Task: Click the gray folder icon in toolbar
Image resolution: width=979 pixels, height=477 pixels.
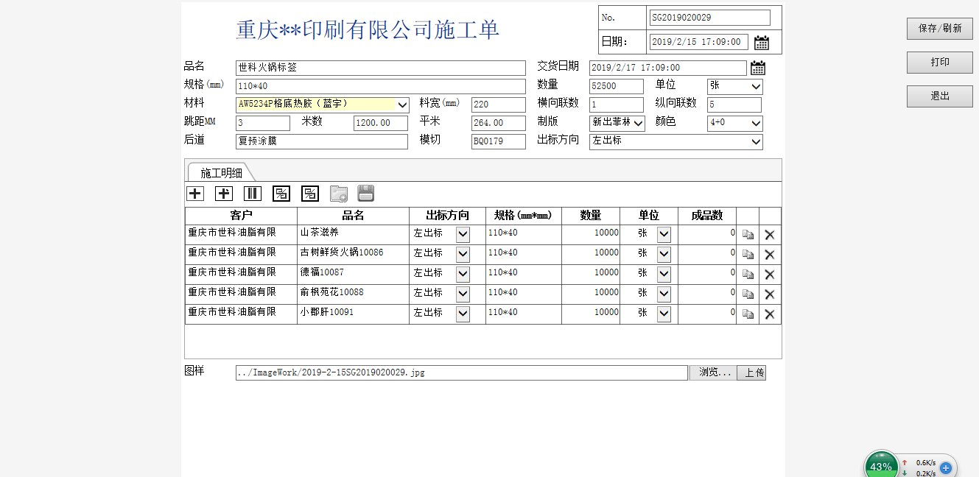Action: 338,194
